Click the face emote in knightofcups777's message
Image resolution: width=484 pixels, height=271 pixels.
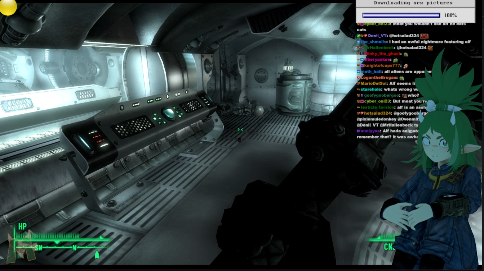(x=405, y=66)
